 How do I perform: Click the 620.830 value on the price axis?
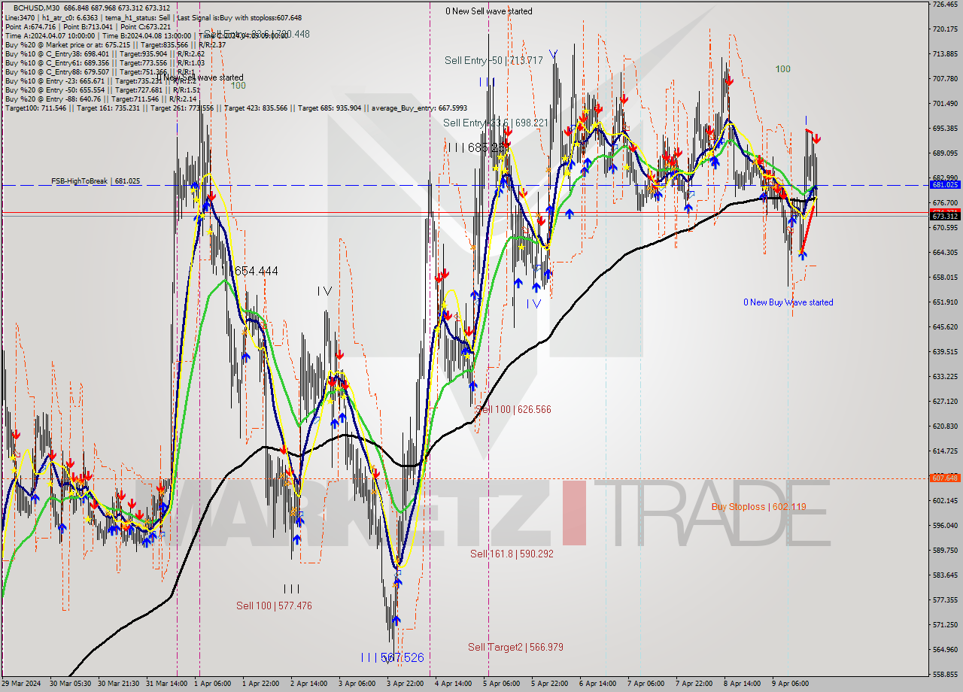click(945, 426)
